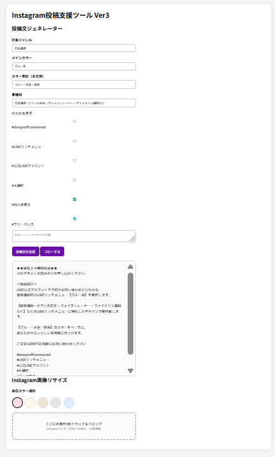Click the scrollbar thumb of the generated text box
Image resolution: width=275 pixels, height=457 pixels.
click(130, 313)
